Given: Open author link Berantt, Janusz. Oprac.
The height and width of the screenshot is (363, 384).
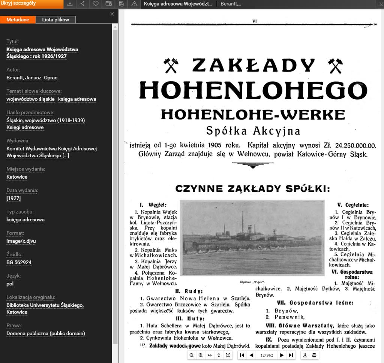Looking at the screenshot, I should coord(32,78).
